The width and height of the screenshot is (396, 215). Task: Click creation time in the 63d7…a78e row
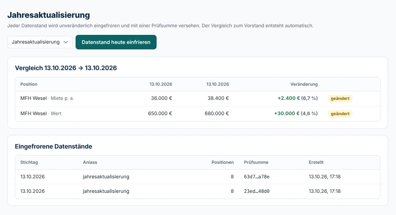(324, 177)
